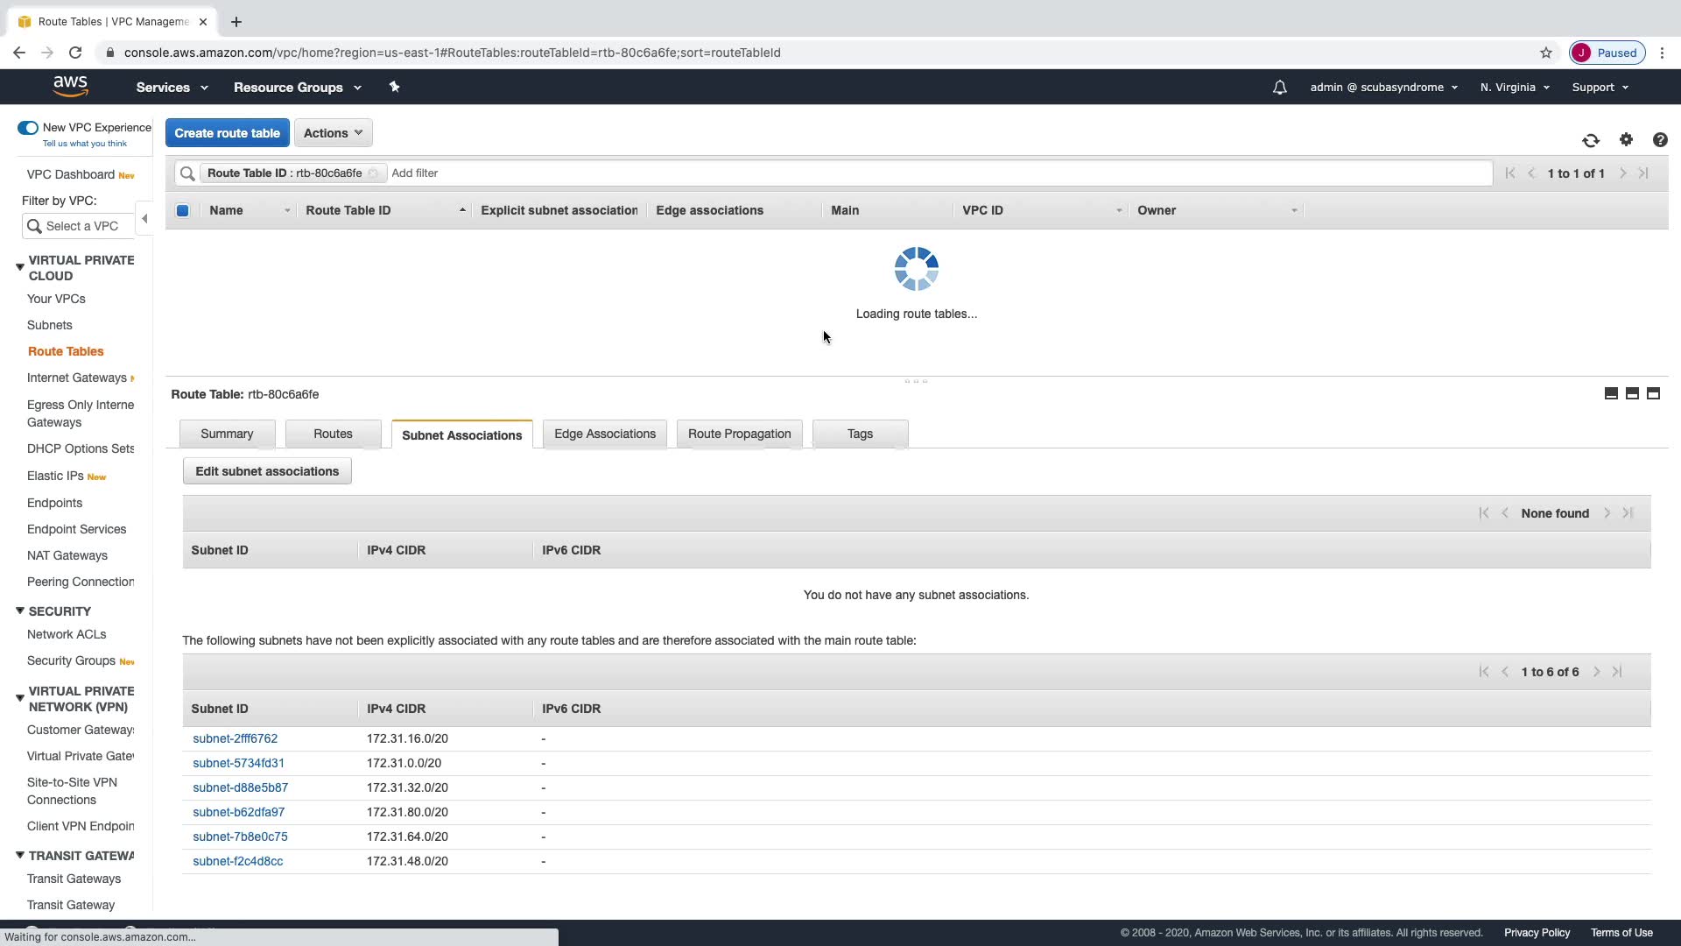Click the help question mark icon
Viewport: 1681px width, 946px height.
(1660, 140)
